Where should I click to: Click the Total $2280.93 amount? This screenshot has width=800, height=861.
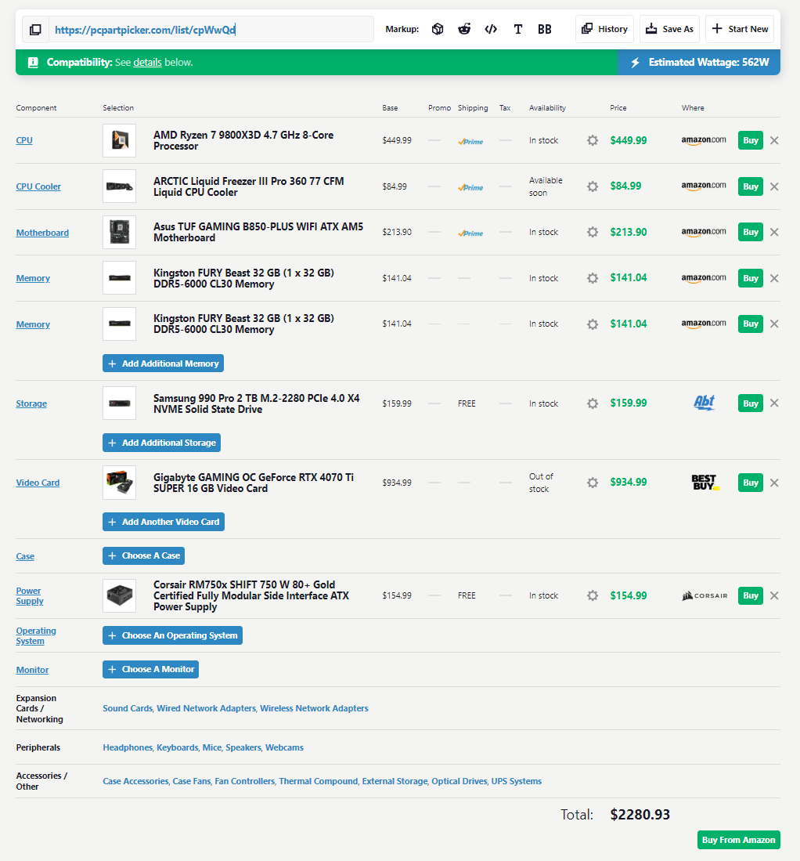pyautogui.click(x=640, y=814)
